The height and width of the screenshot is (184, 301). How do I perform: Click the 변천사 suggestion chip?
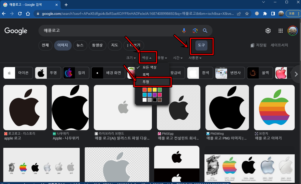(x=230, y=73)
